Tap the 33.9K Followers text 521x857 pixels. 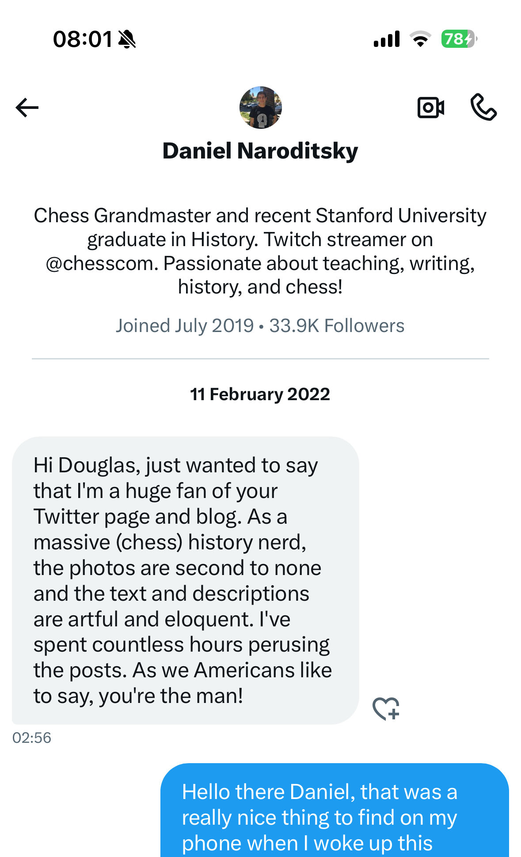tap(337, 326)
